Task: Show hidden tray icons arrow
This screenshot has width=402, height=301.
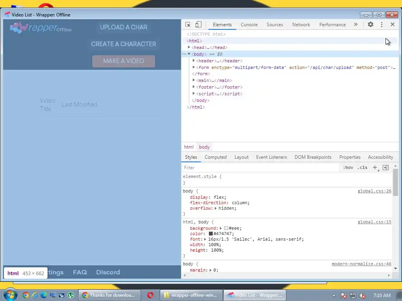Action: click(x=334, y=296)
